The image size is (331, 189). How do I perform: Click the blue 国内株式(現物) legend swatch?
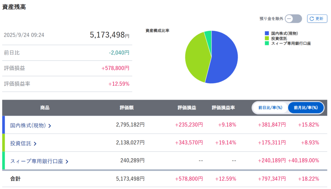(267, 33)
